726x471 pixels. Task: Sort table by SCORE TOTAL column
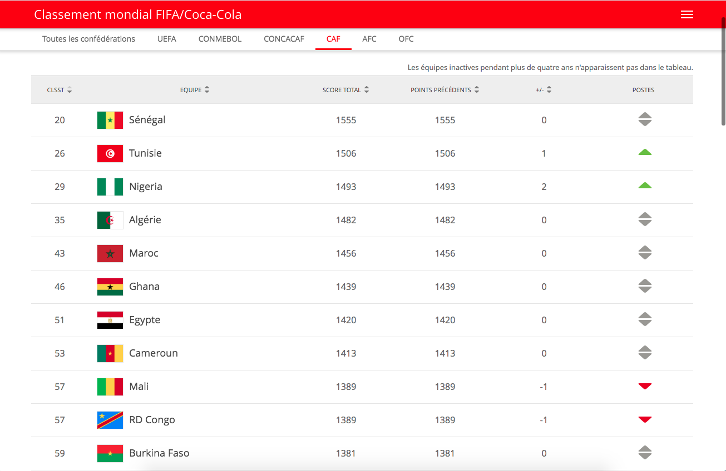click(x=346, y=90)
